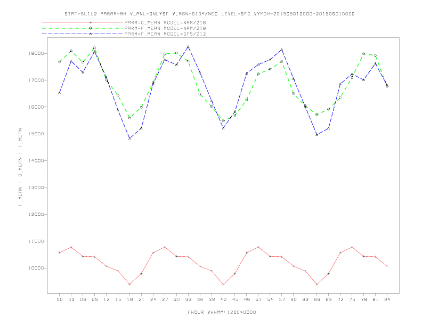The image size is (422, 326).
Task: Click x-axis forecast hour label 78
Action: coord(364,299)
